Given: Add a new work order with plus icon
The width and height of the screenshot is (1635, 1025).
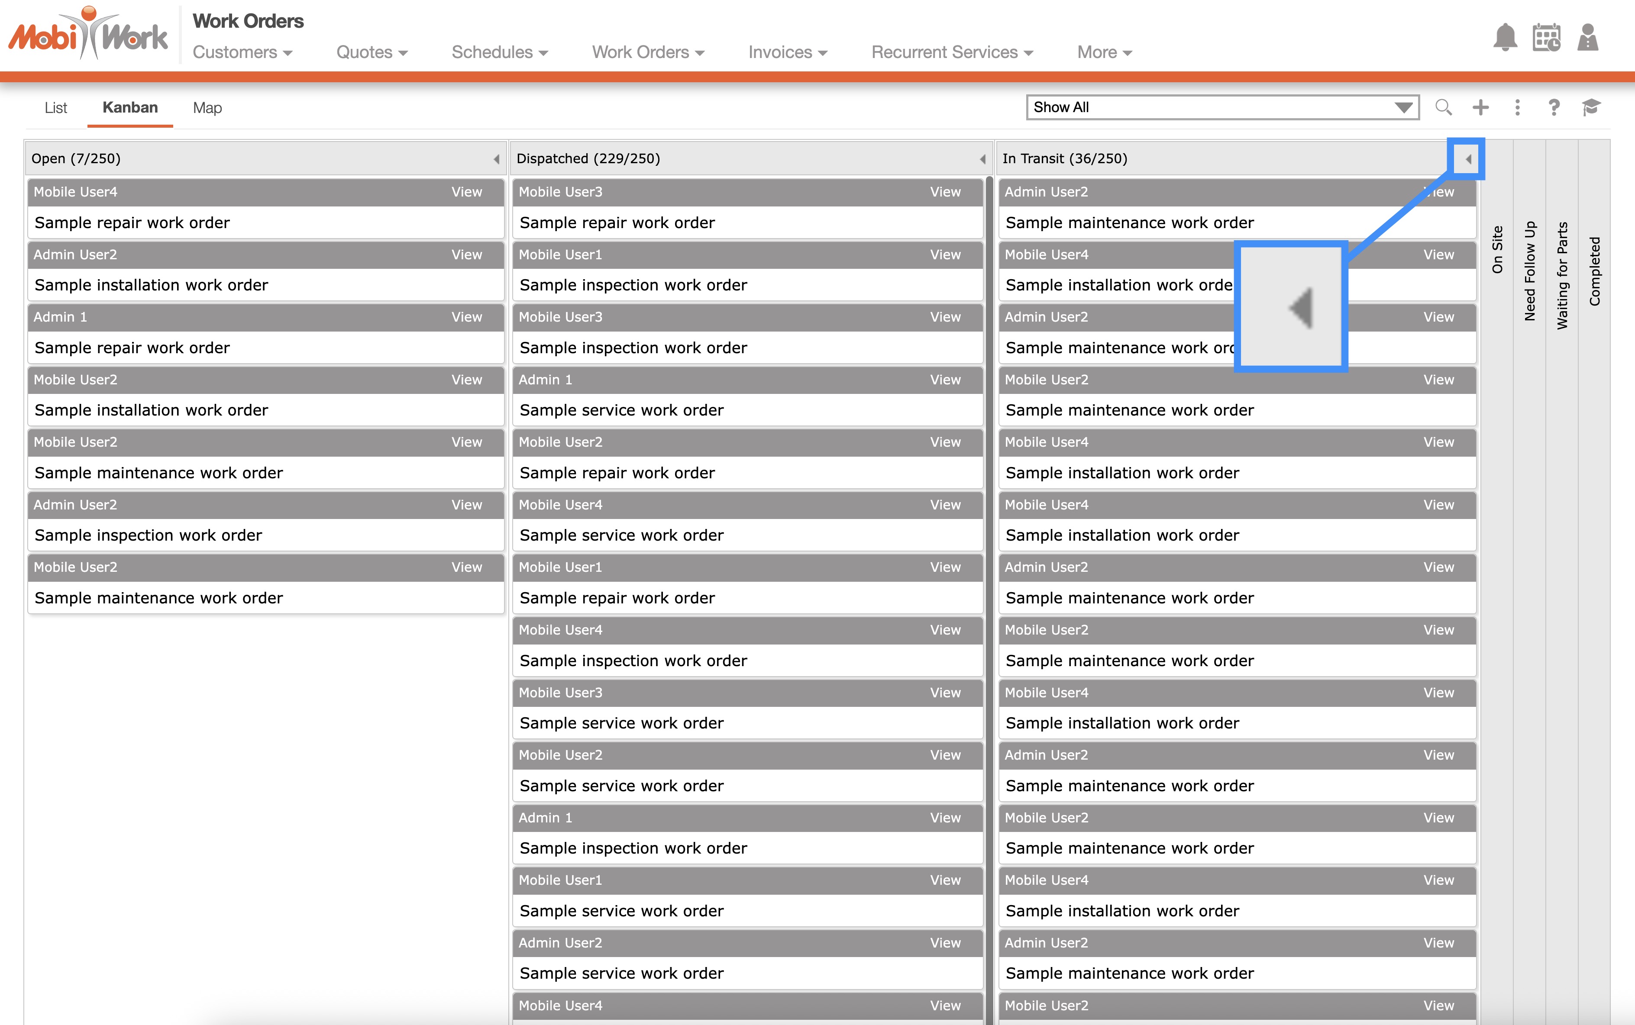Looking at the screenshot, I should click(1480, 107).
